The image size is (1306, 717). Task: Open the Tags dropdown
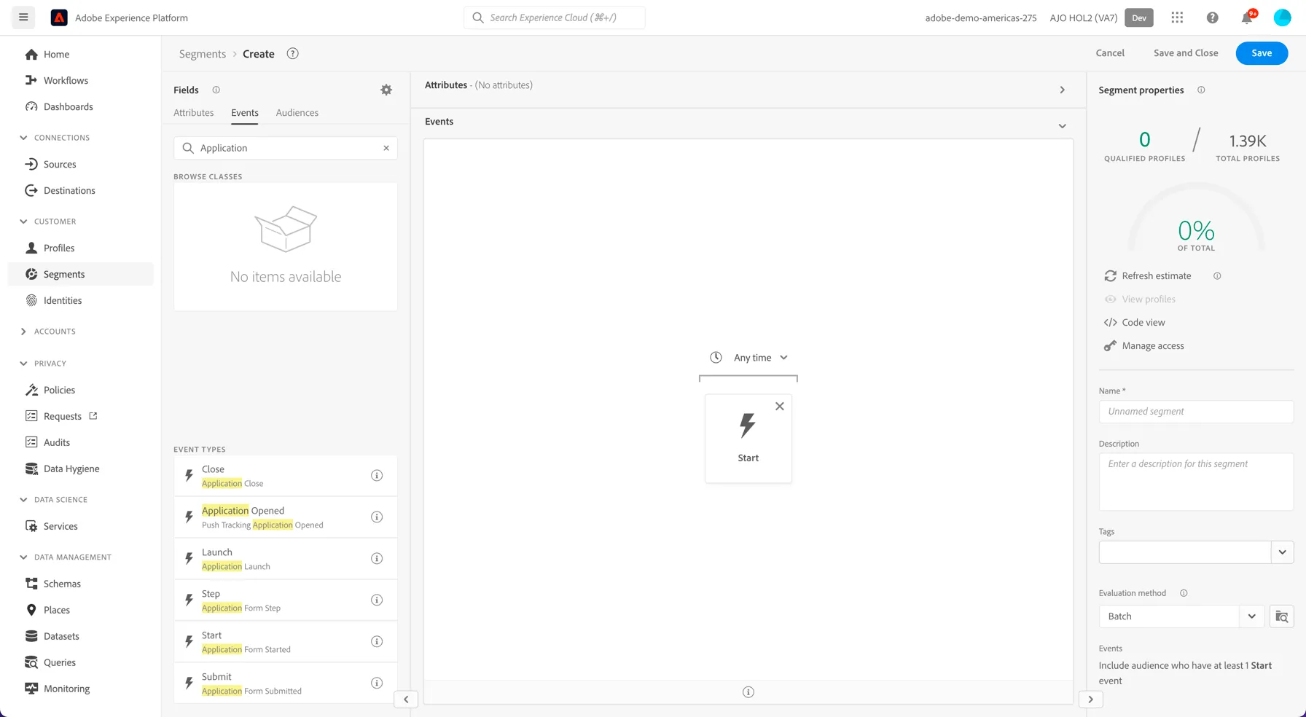pyautogui.click(x=1282, y=552)
